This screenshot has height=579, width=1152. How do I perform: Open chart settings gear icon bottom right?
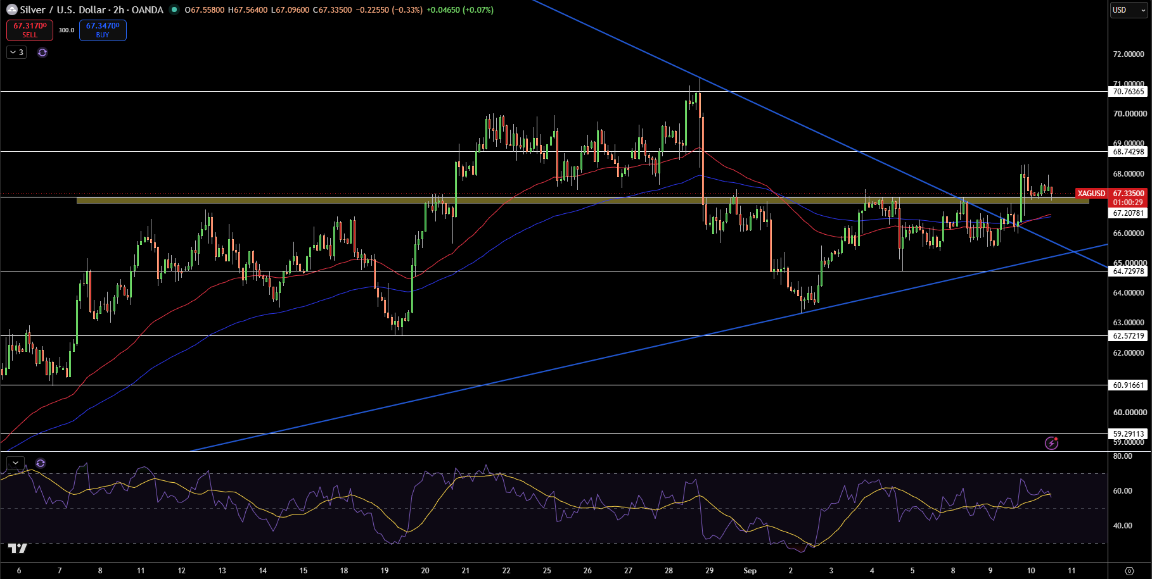pyautogui.click(x=1130, y=571)
